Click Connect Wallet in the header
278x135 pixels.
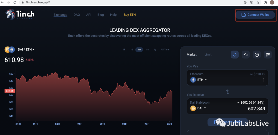coord(255,15)
